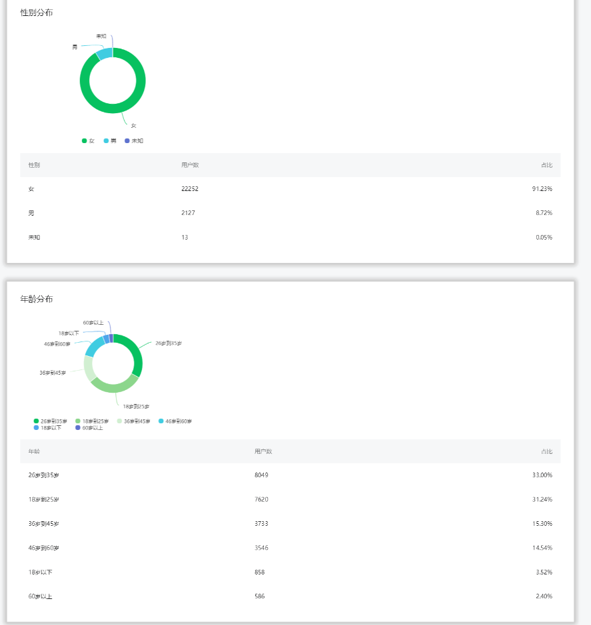Image resolution: width=591 pixels, height=625 pixels.
Task: Select the 18岁到25岁 row label in age table
Action: click(43, 499)
